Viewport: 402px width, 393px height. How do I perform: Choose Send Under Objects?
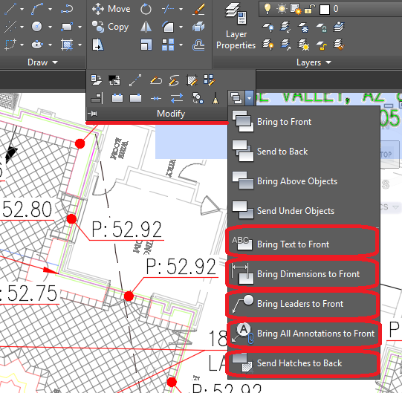click(304, 211)
